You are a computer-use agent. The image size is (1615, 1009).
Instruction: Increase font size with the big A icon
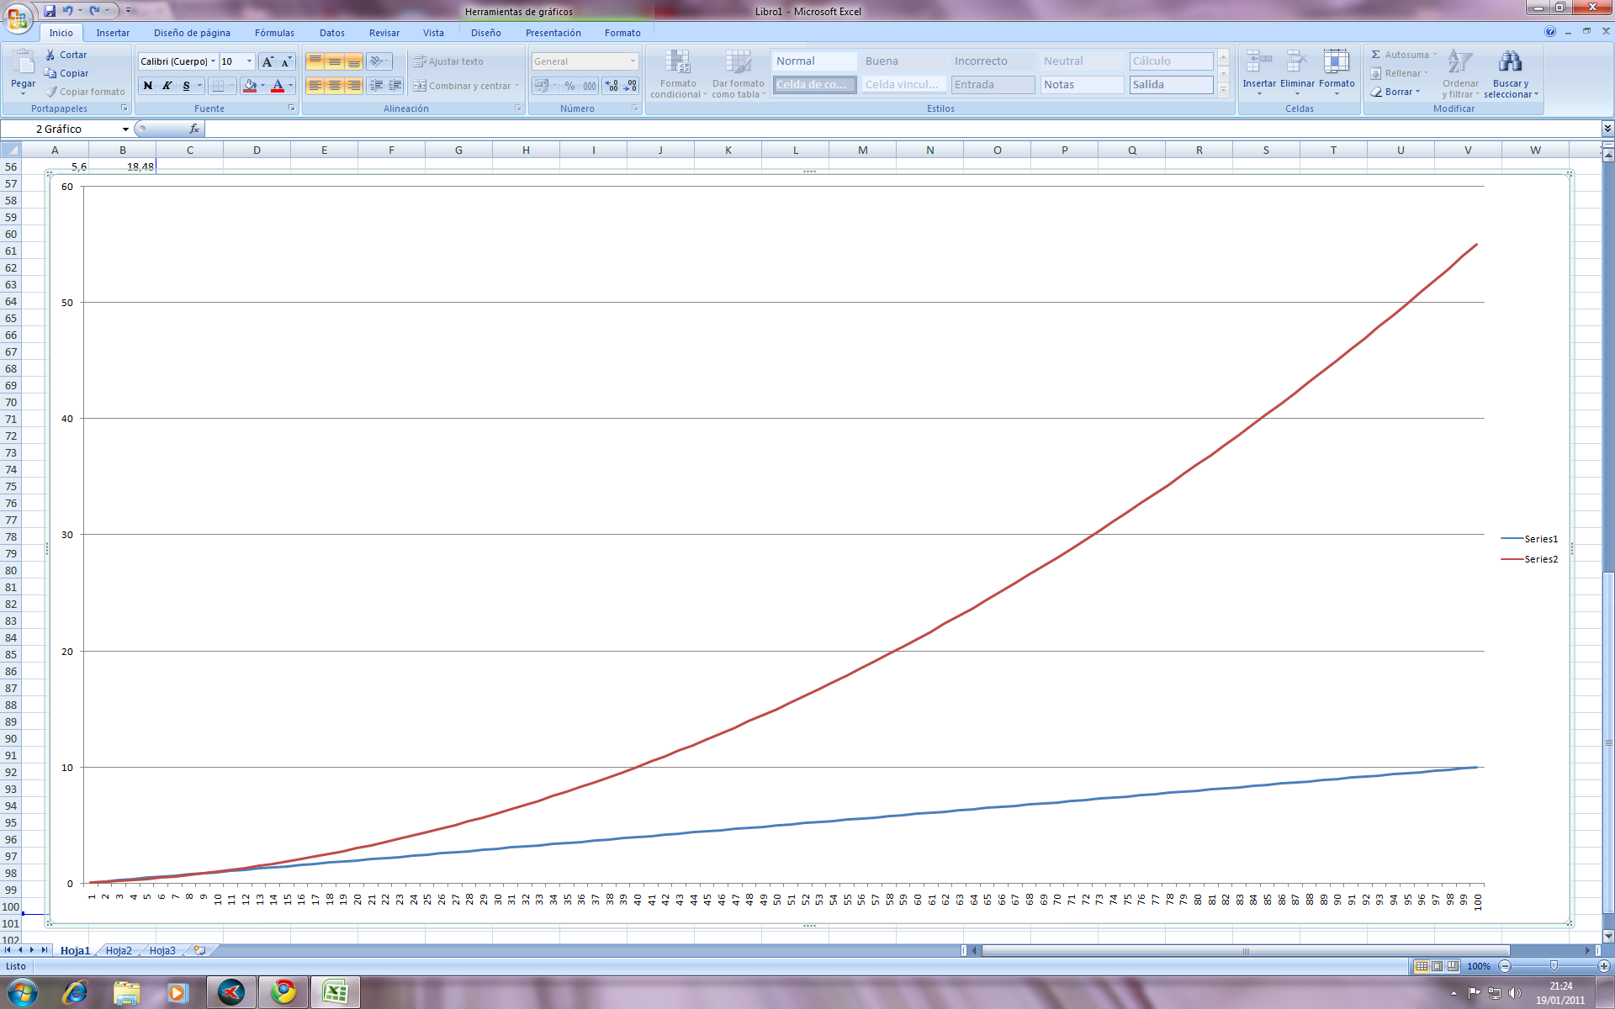pos(267,61)
